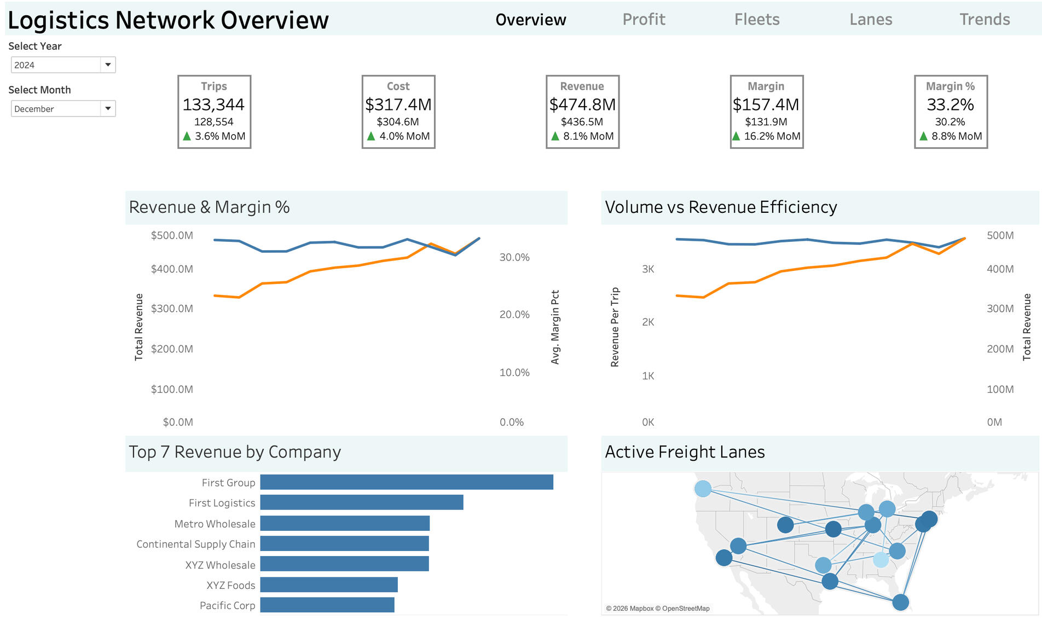This screenshot has width=1042, height=620.
Task: Click the Trips KPI card
Action: click(214, 112)
